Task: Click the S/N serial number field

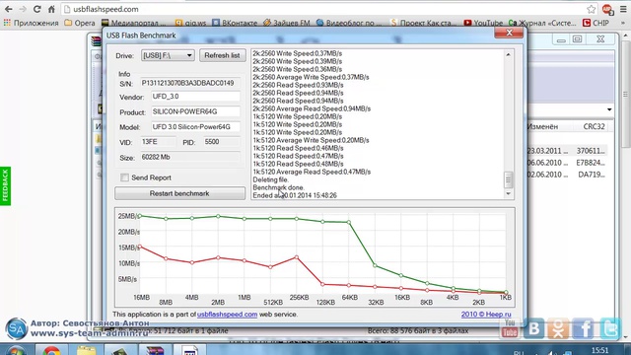Action: coord(190,83)
